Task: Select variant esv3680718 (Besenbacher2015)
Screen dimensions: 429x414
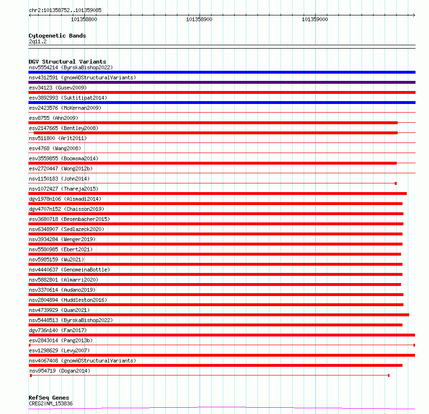Action: click(x=69, y=219)
